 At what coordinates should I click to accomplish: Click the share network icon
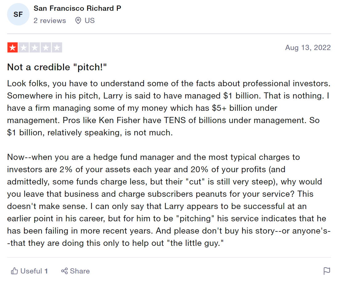(64, 271)
